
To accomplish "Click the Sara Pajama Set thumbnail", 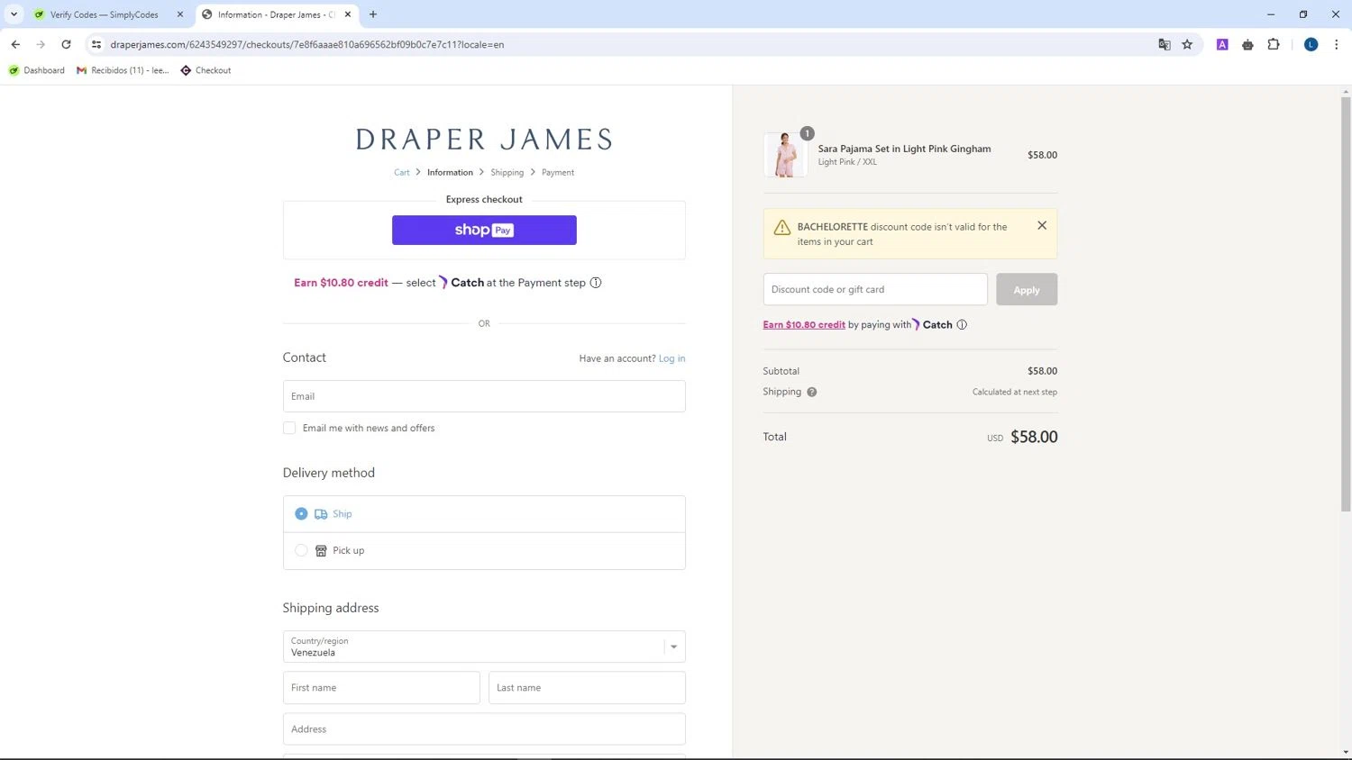I will (x=785, y=155).
